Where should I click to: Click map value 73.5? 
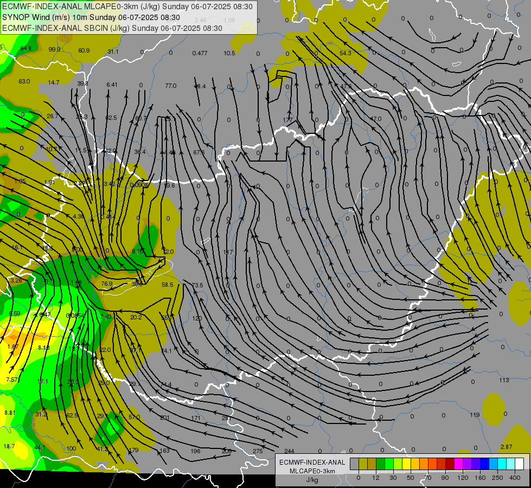click(x=197, y=285)
